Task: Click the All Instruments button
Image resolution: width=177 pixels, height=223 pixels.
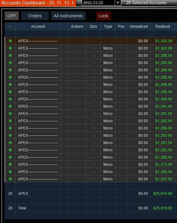Action: (x=68, y=16)
